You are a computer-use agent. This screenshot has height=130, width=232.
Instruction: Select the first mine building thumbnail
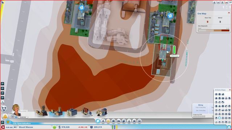pos(42,111)
